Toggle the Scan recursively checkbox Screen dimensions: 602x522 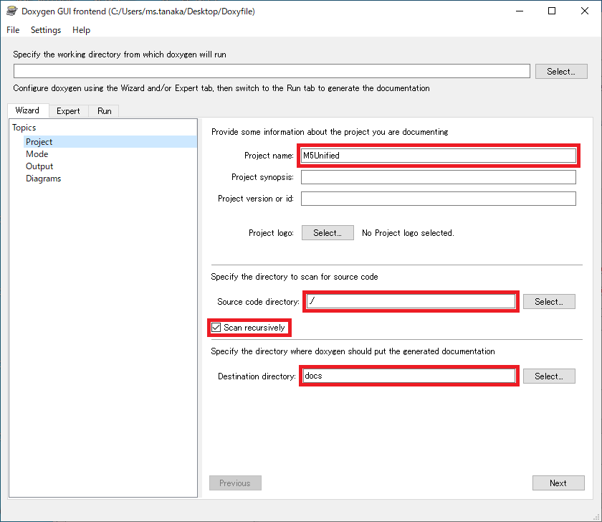coord(216,328)
